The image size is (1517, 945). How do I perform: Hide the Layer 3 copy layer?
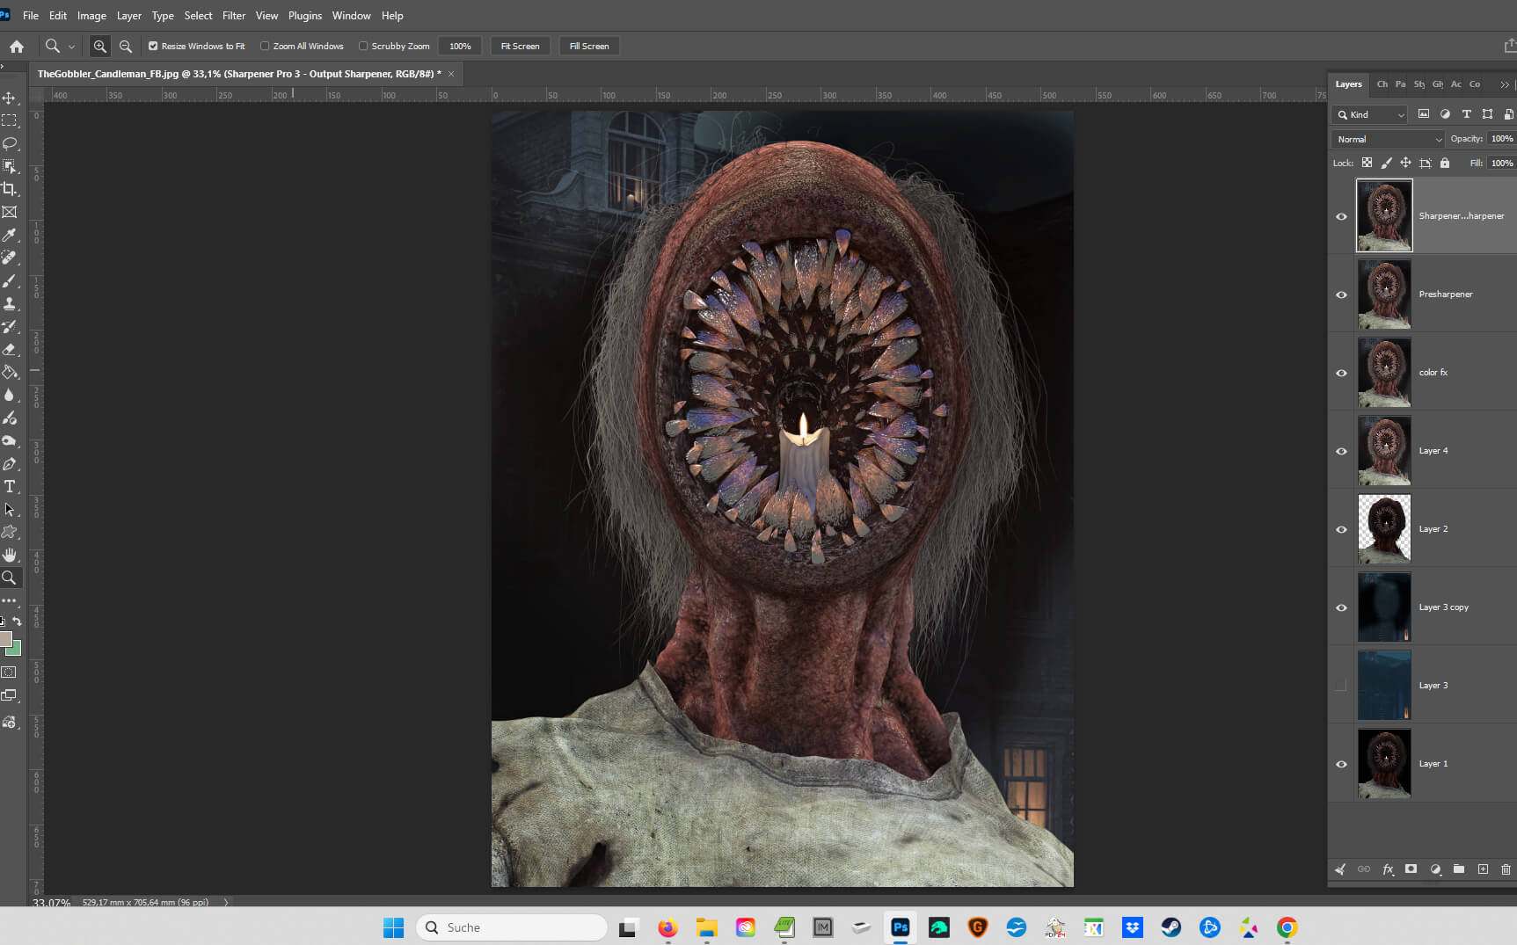[x=1341, y=607]
